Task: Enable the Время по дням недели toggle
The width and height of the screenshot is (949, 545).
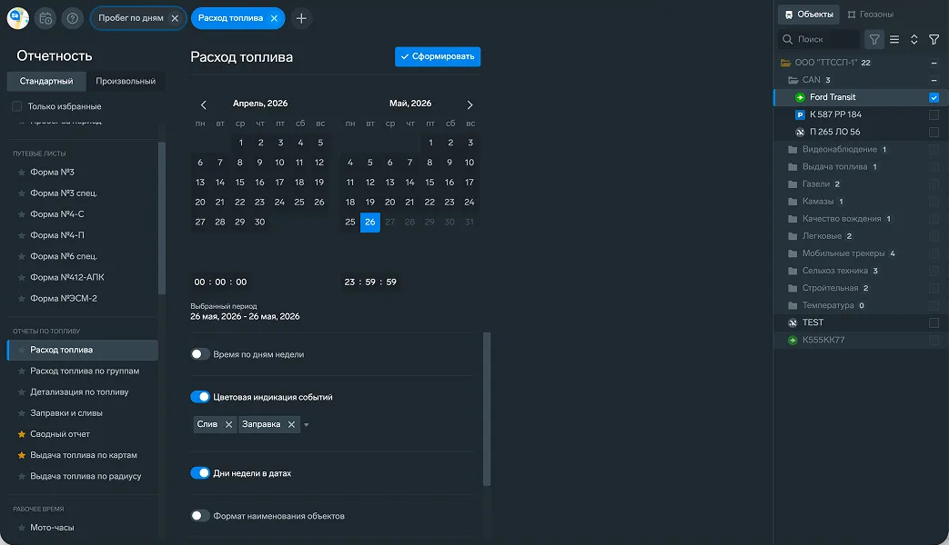Action: [x=200, y=354]
